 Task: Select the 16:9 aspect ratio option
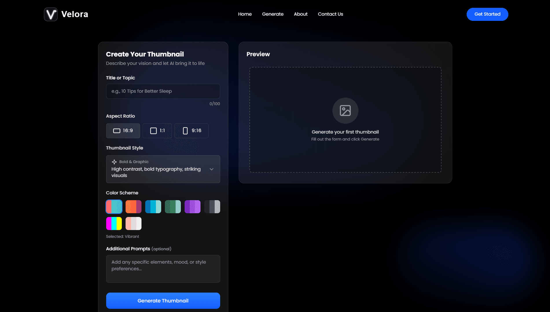pyautogui.click(x=123, y=131)
